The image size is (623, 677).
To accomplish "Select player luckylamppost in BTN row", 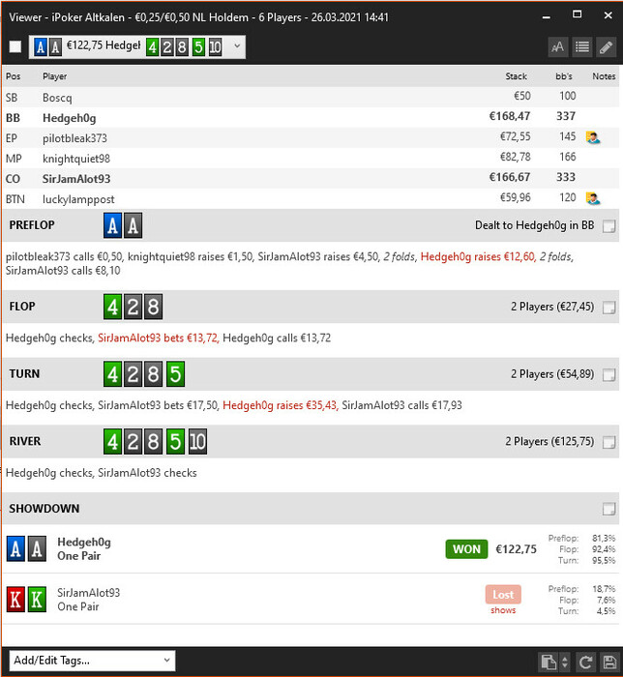I will click(311, 198).
